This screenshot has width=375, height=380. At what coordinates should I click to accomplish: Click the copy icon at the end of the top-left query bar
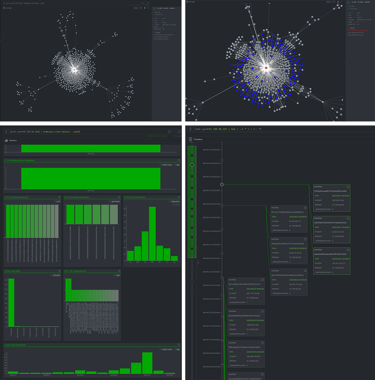click(x=148, y=3)
